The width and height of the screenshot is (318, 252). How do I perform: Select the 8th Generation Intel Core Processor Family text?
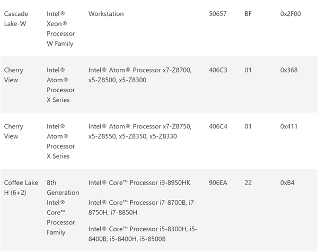[63, 207]
